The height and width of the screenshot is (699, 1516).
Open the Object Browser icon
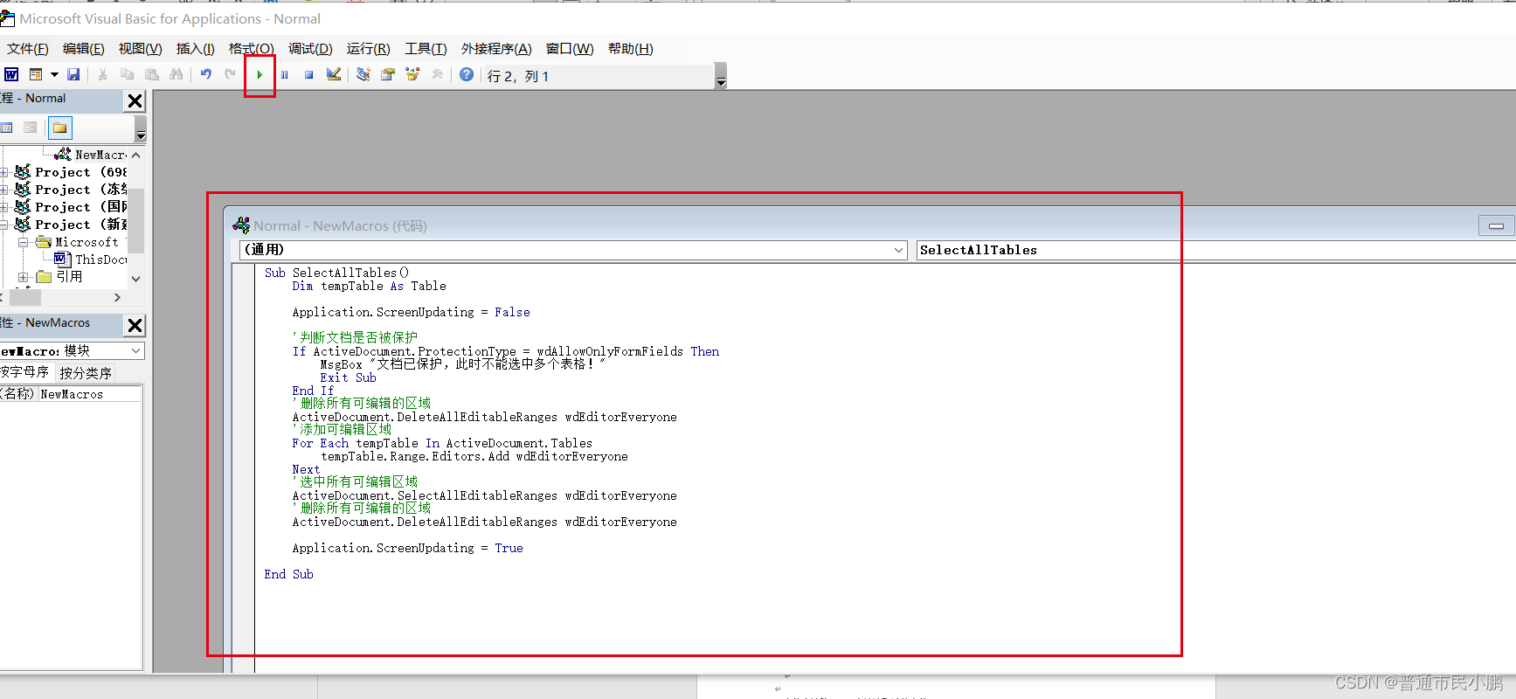(412, 75)
